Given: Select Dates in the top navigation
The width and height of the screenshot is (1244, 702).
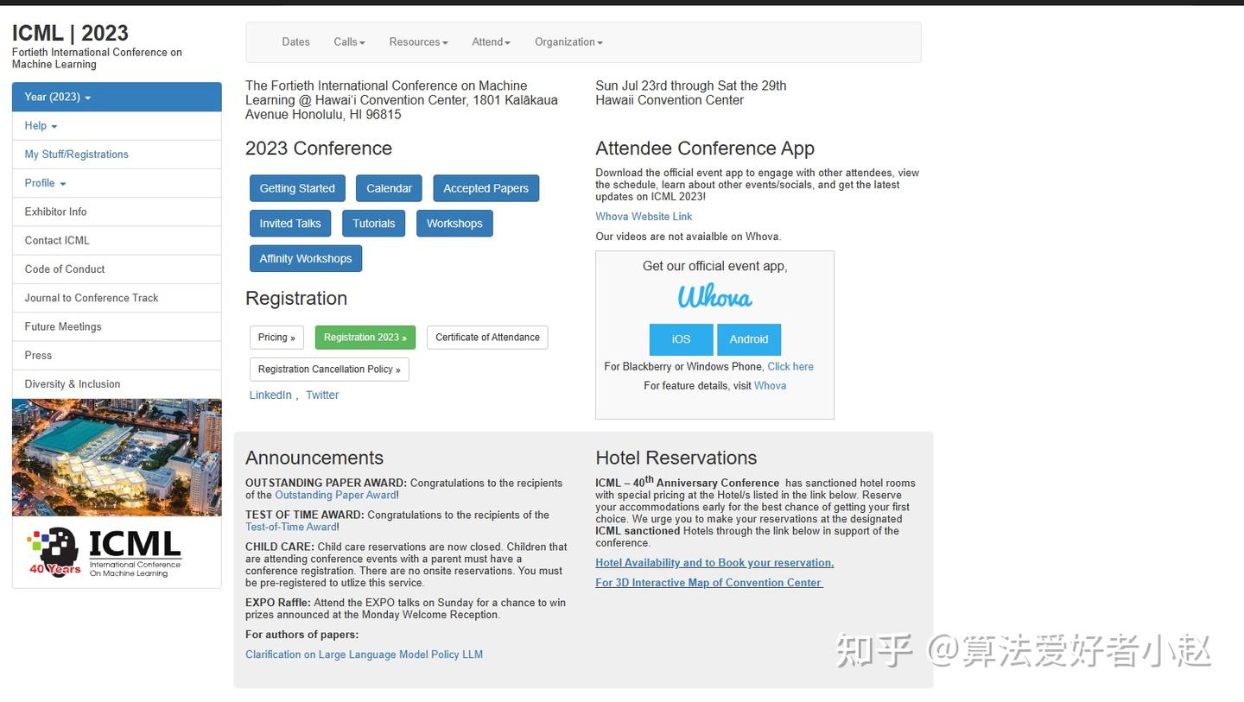Looking at the screenshot, I should (x=295, y=41).
